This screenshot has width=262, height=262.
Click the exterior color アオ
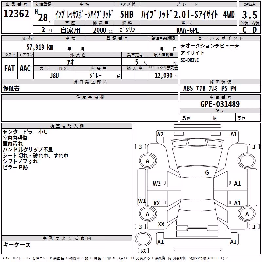70,62
